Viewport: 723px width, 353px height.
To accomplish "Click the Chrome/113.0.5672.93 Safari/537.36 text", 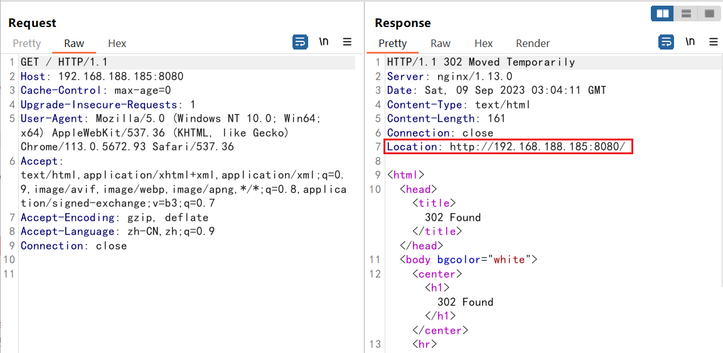I will coord(127,147).
